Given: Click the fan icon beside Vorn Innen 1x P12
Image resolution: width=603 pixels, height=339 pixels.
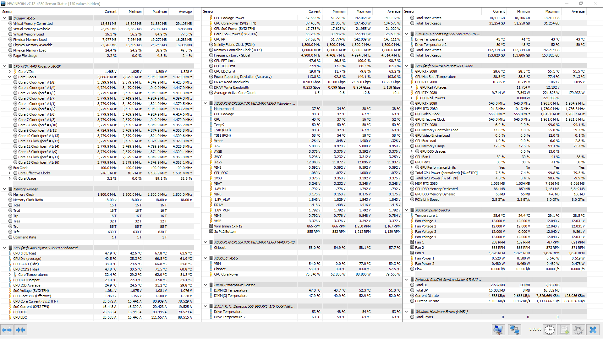Looking at the screenshot, I should [x=211, y=226].
